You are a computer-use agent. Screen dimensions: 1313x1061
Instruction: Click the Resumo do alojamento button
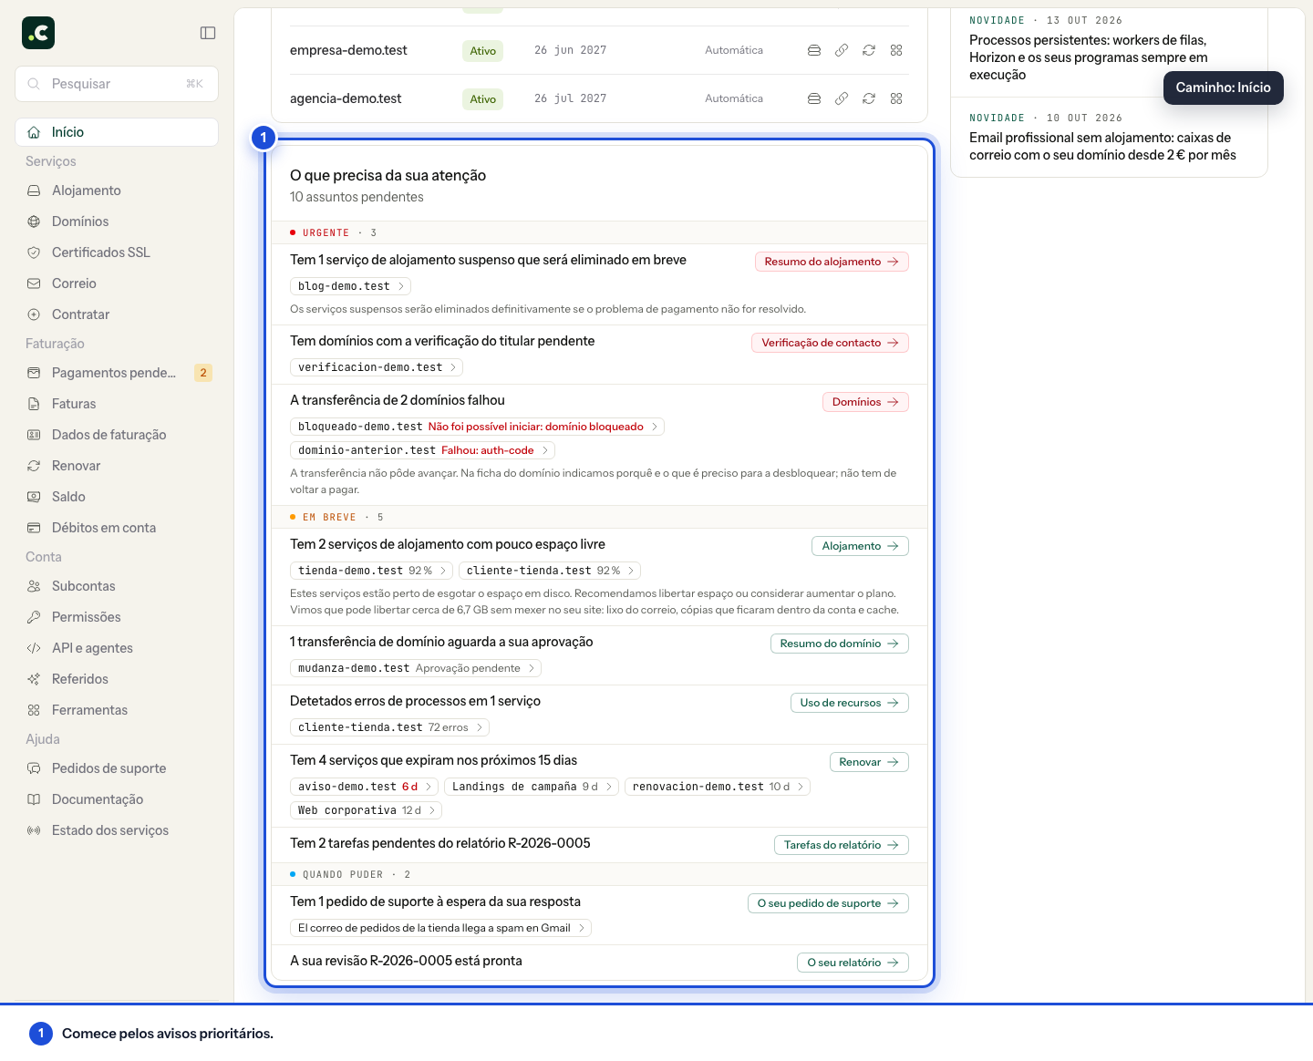(x=832, y=262)
